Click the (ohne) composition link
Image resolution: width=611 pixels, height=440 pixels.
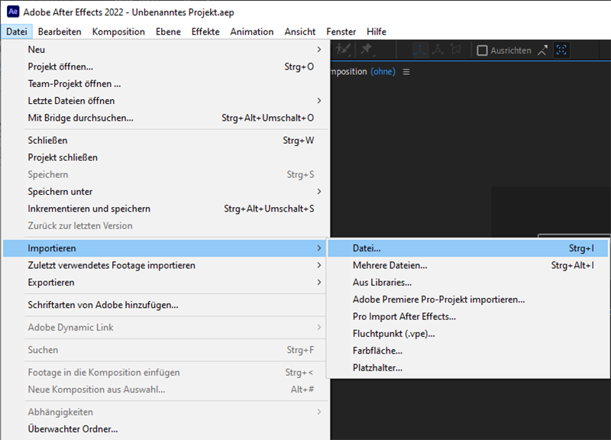pyautogui.click(x=383, y=72)
